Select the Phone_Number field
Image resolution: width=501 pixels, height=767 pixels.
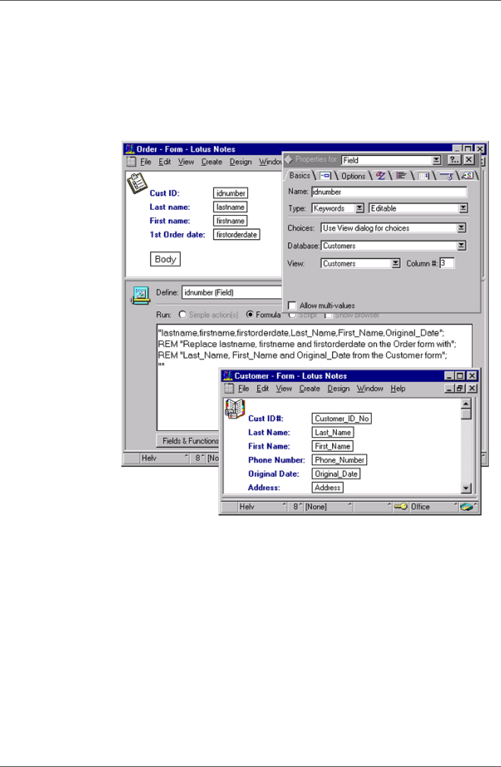[x=340, y=460]
